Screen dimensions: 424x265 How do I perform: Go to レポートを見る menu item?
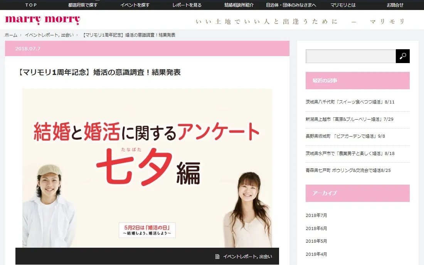(x=187, y=5)
